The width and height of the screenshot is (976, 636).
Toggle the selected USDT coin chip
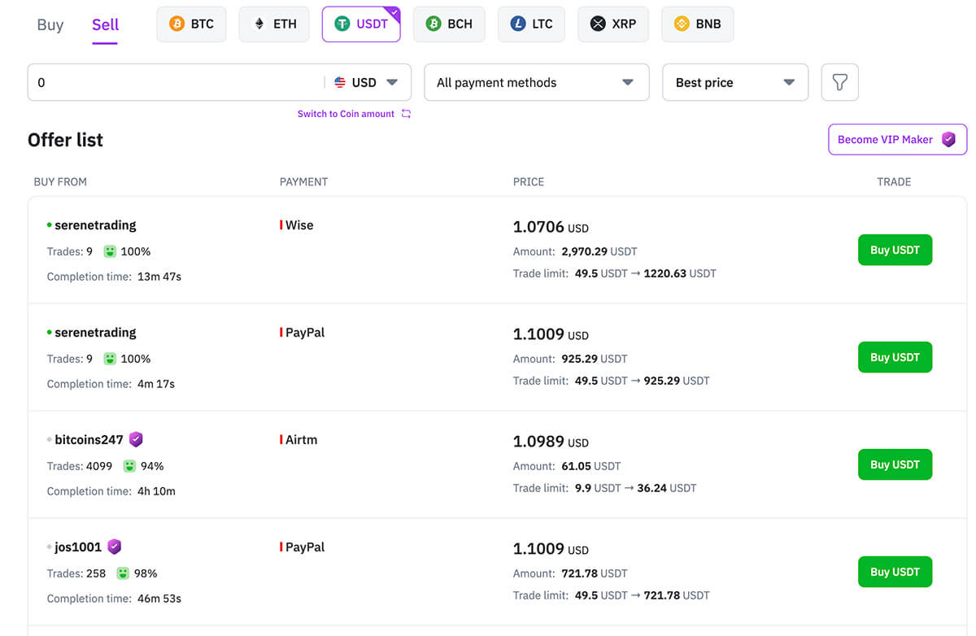point(361,24)
